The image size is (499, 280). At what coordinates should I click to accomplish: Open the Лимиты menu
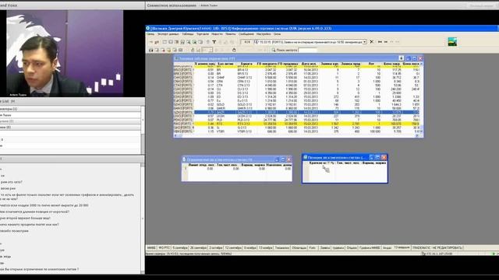[x=231, y=34]
